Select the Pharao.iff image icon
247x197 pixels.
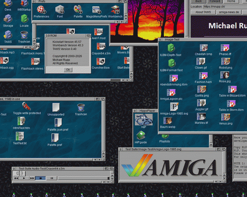[x=225, y=48]
